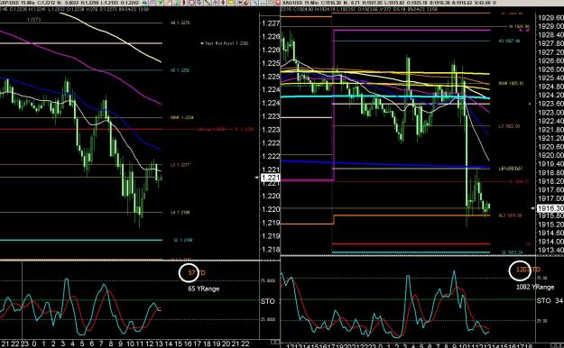Click the highlighted 1916.30 current price marker
This screenshot has height=348, width=564.
[x=550, y=208]
